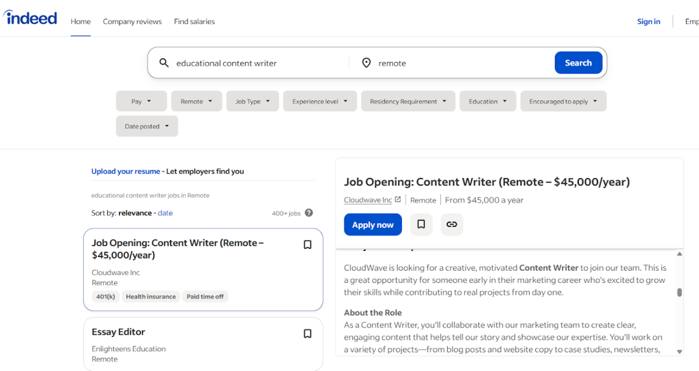Go to Company reviews tab
This screenshot has height=371, width=699.
pos(132,22)
